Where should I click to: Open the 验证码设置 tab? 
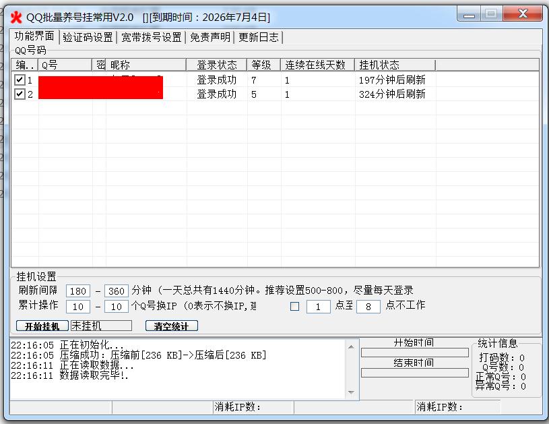pos(88,37)
